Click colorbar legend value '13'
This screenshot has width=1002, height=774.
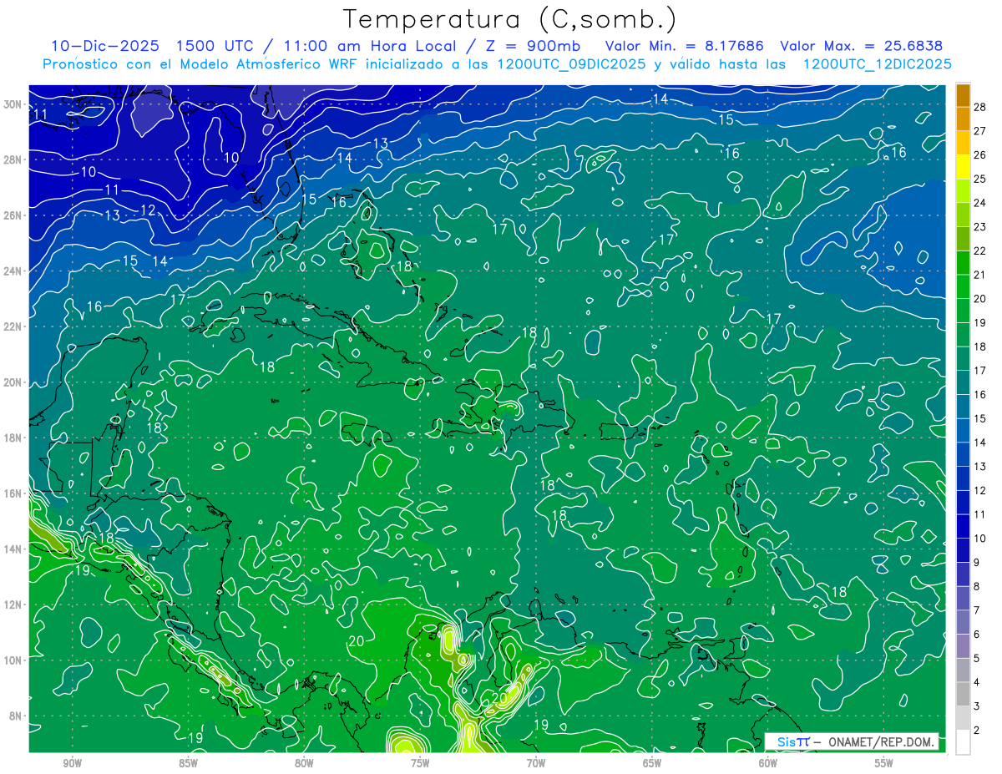[x=979, y=466]
